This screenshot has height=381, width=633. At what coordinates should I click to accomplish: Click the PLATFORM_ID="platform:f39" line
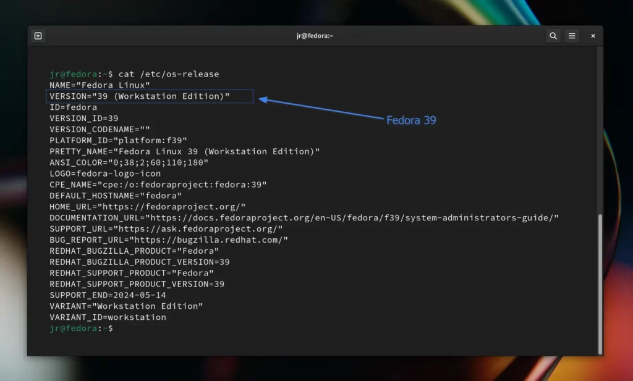click(x=118, y=140)
